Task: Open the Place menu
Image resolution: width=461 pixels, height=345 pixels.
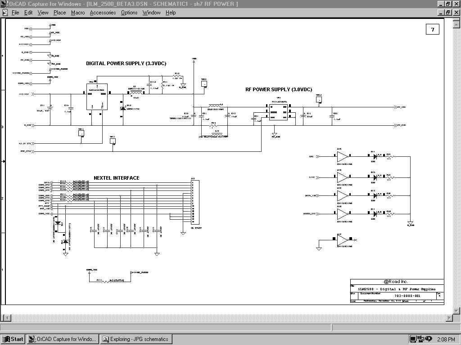Action: 59,13
